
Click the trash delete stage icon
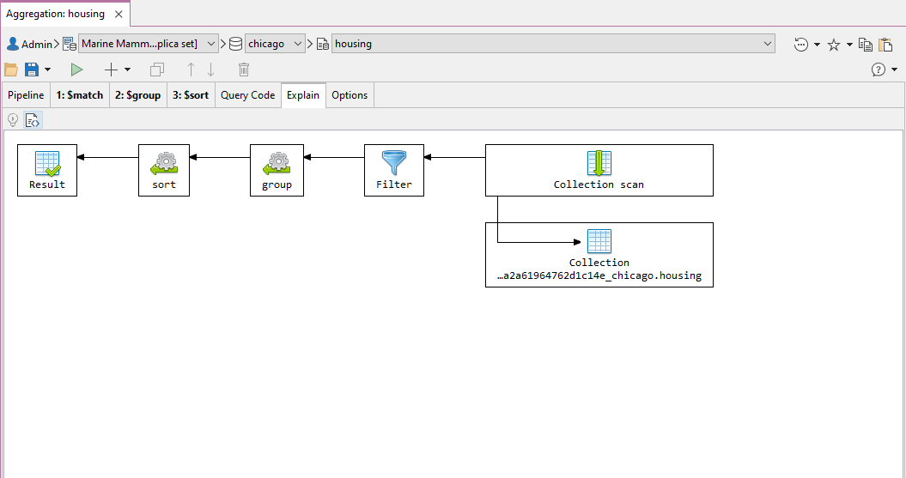point(244,70)
